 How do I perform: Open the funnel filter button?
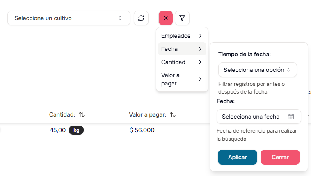click(182, 18)
